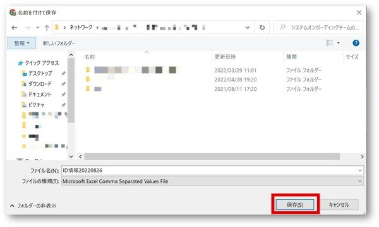The height and width of the screenshot is (227, 379).
Task: Change the view layout icon
Action: tap(330, 43)
